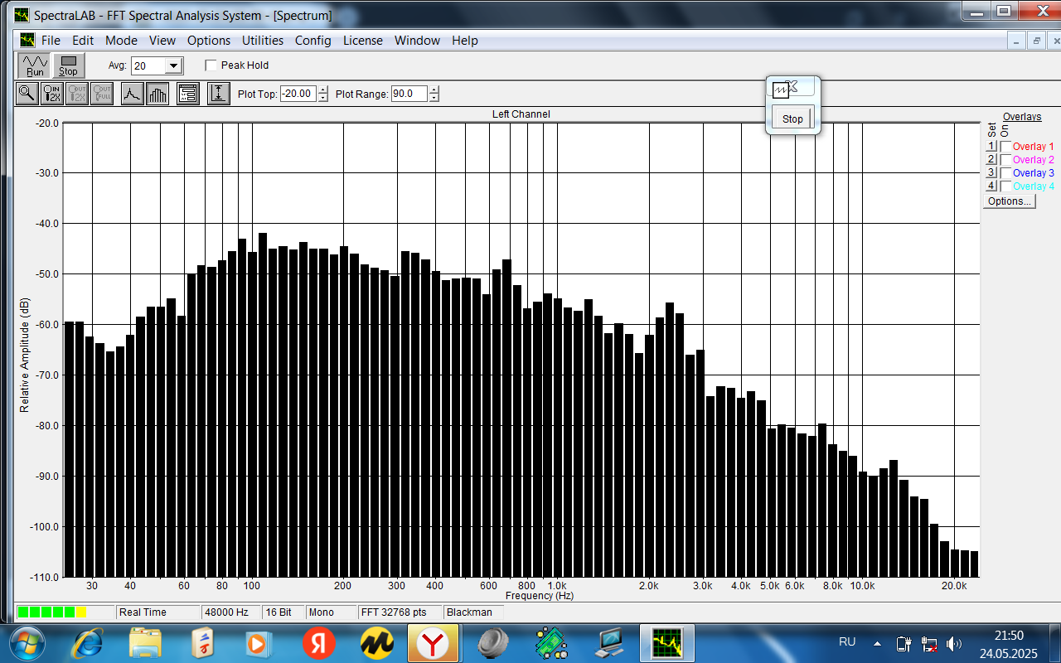Image resolution: width=1061 pixels, height=663 pixels.
Task: Open the settings dialog toolbar icon
Action: [x=188, y=94]
